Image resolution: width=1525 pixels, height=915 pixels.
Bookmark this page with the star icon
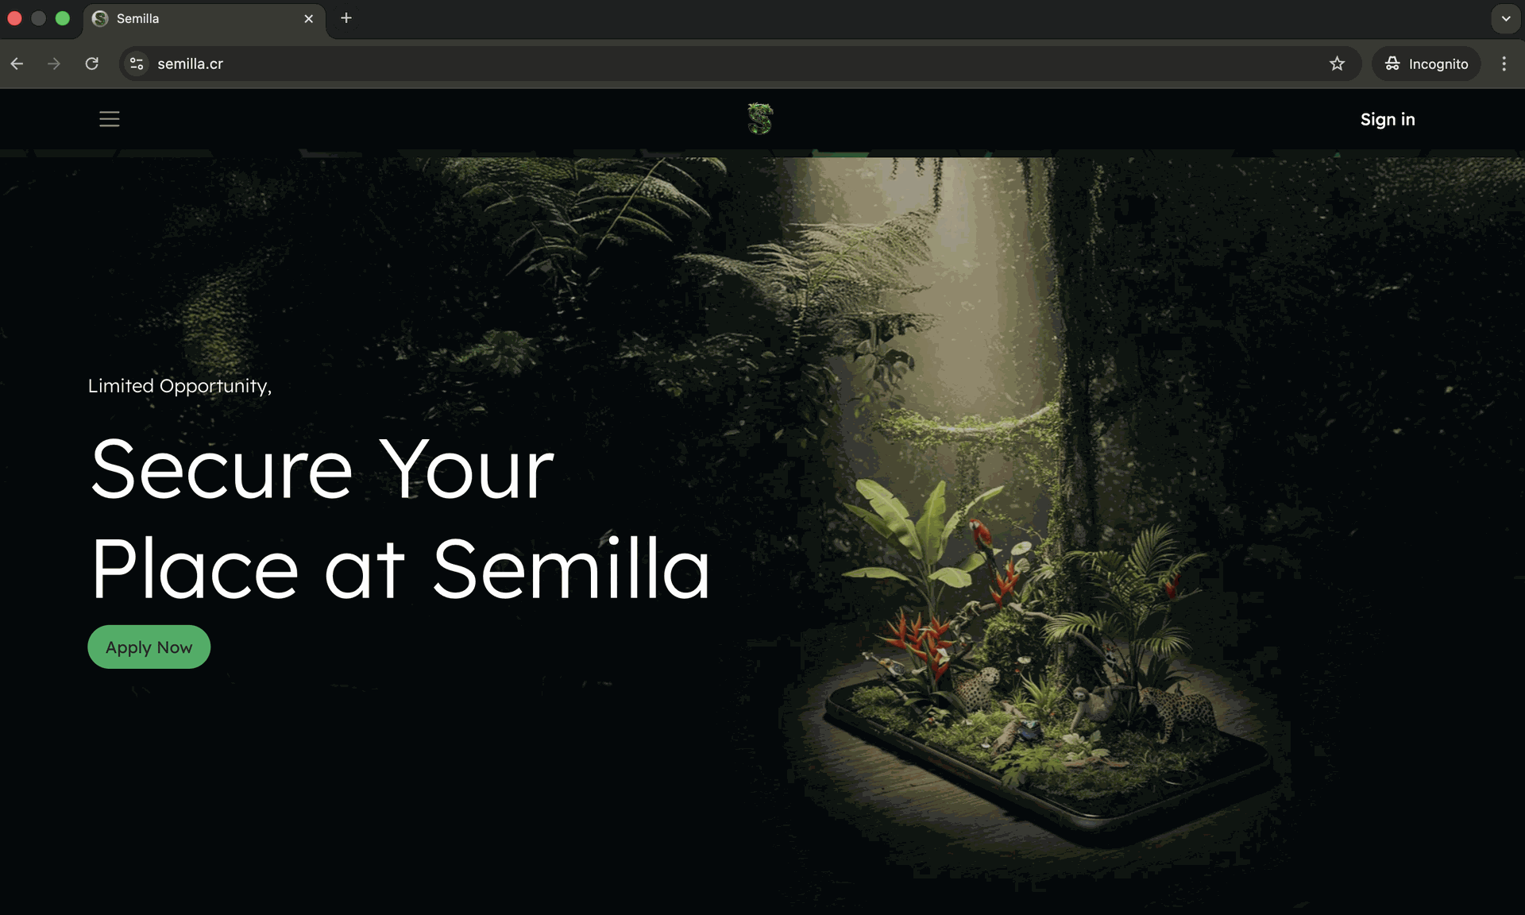pyautogui.click(x=1337, y=64)
